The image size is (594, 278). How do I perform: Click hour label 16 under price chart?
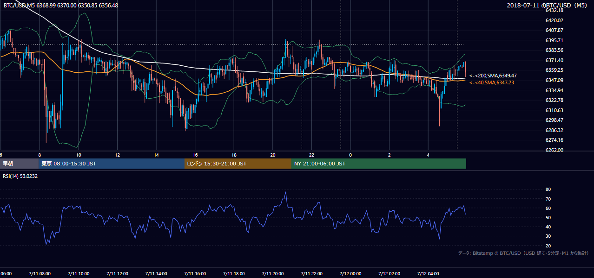pos(195,155)
